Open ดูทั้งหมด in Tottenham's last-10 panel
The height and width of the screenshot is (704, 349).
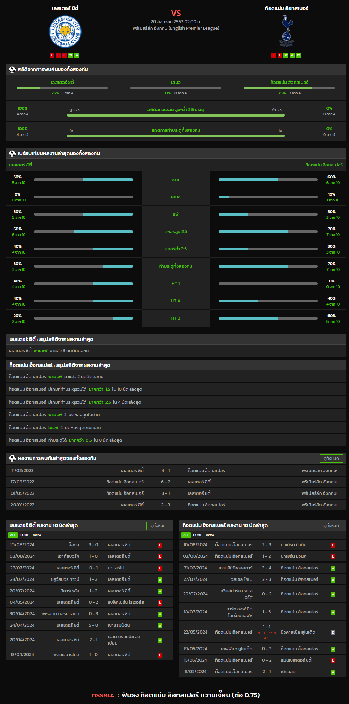click(x=331, y=526)
